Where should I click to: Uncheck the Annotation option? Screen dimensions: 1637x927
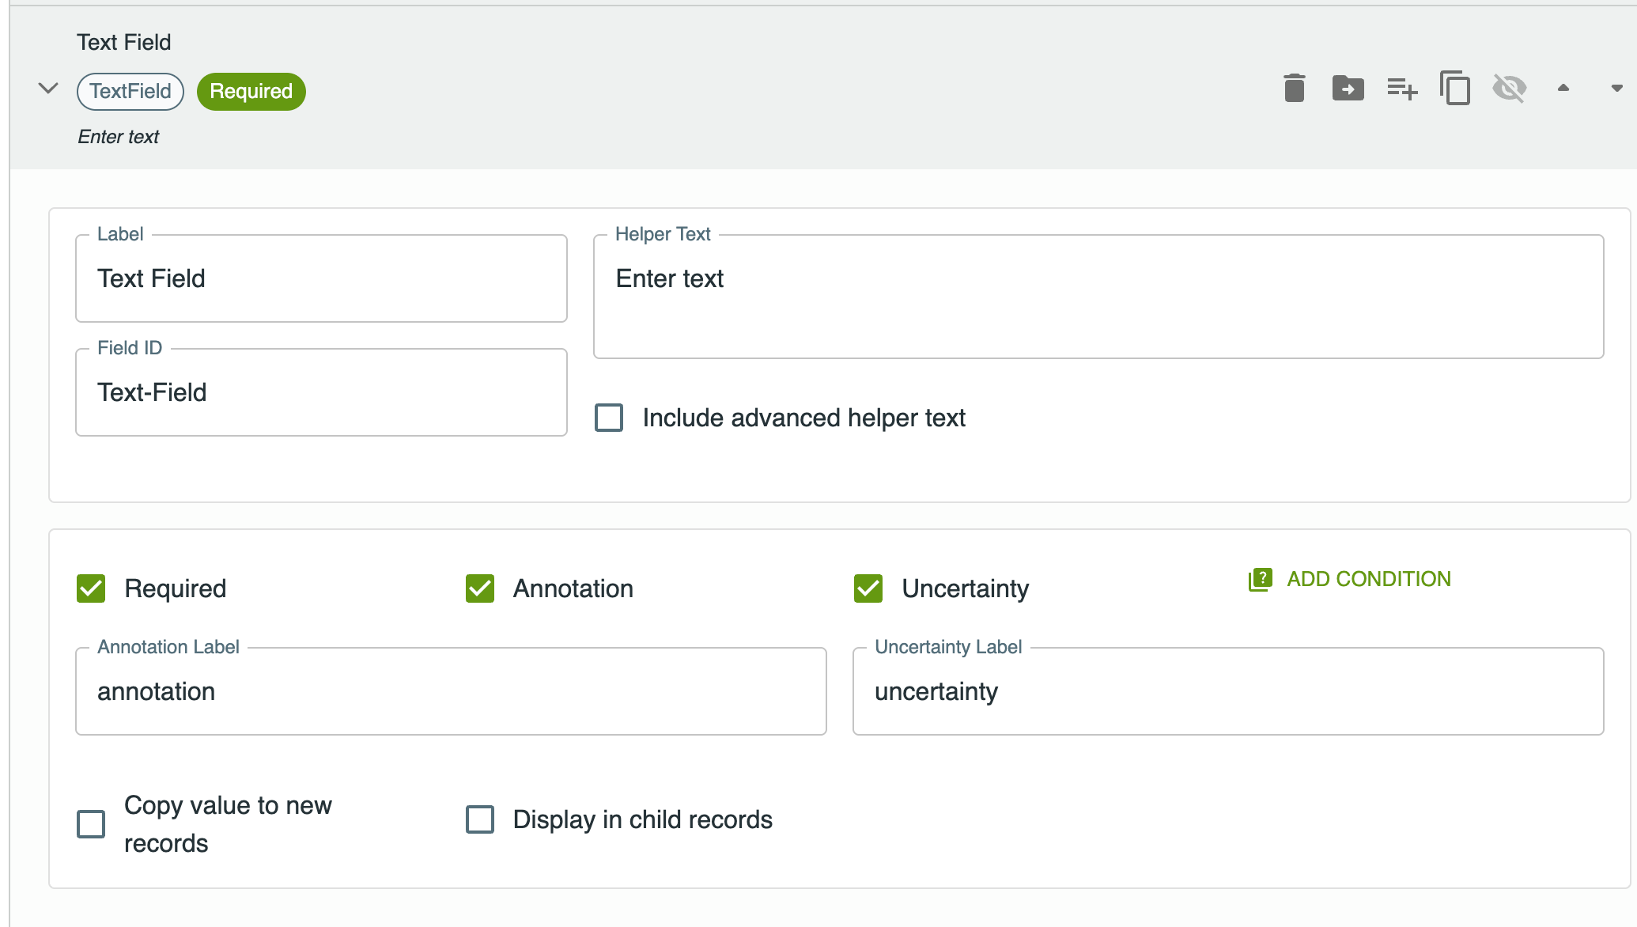480,588
